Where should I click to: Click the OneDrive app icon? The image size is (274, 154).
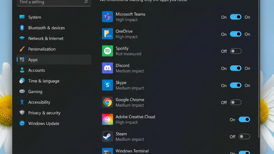point(107,34)
